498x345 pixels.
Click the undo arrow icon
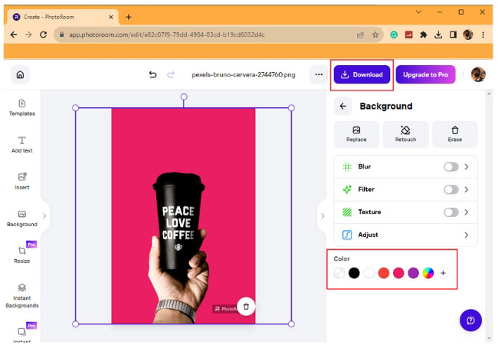(152, 74)
